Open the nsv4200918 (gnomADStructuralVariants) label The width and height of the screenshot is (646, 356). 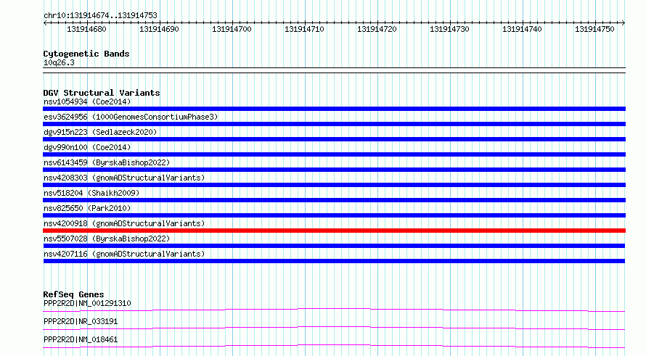point(124,223)
